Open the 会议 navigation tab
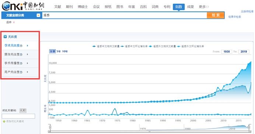Viewport: 255px width, 134px height. (x=96, y=7)
